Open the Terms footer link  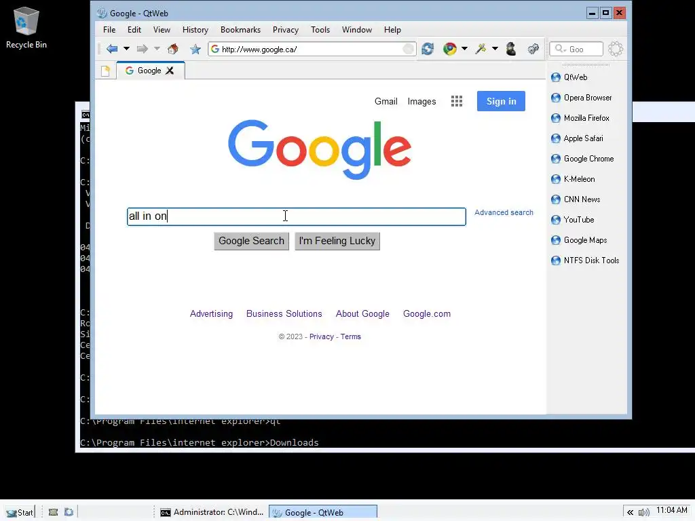pyautogui.click(x=351, y=336)
